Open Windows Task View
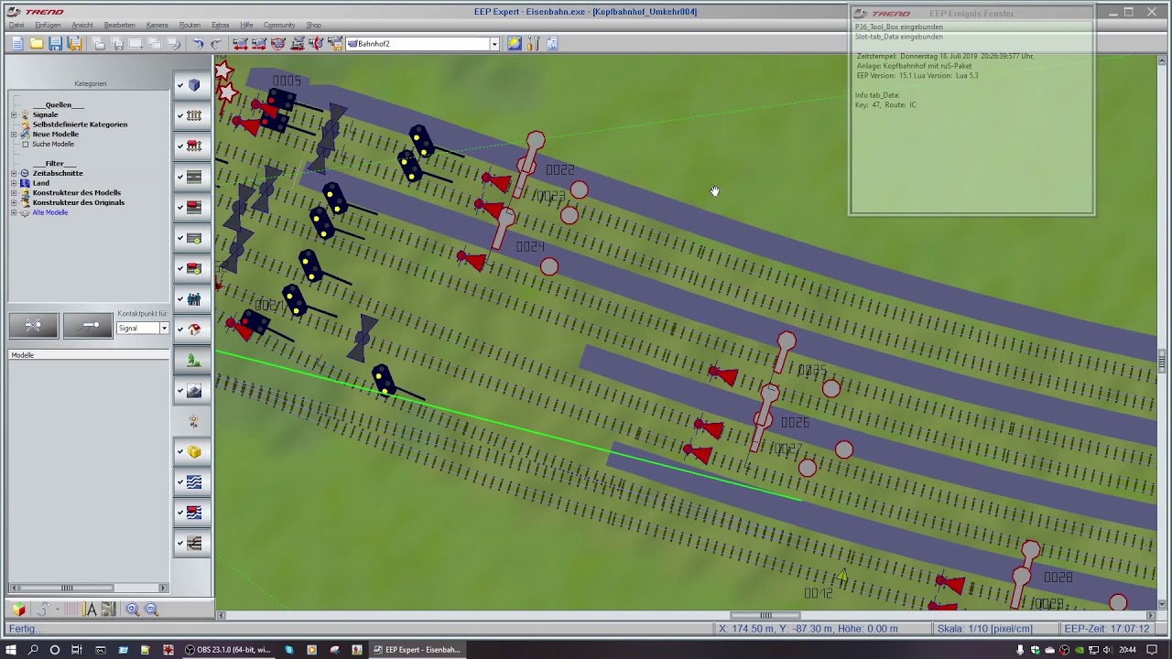The image size is (1172, 659). point(77,650)
